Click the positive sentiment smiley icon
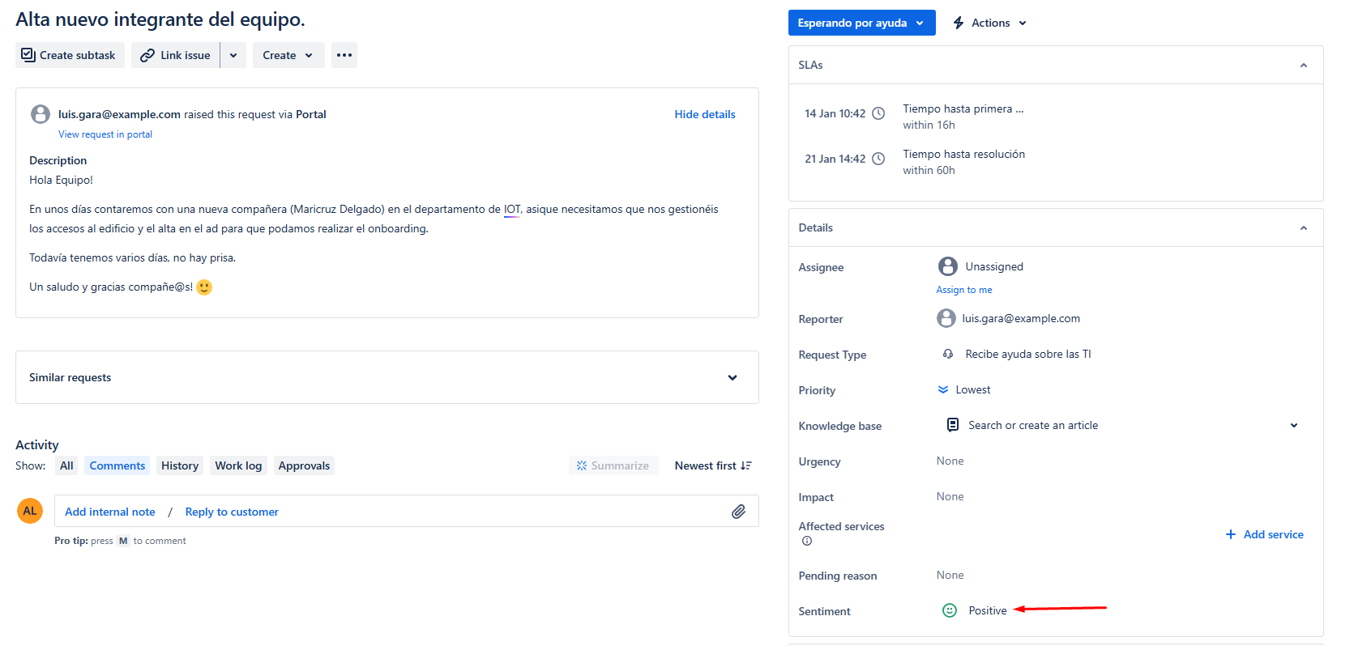This screenshot has width=1354, height=646. click(x=950, y=610)
